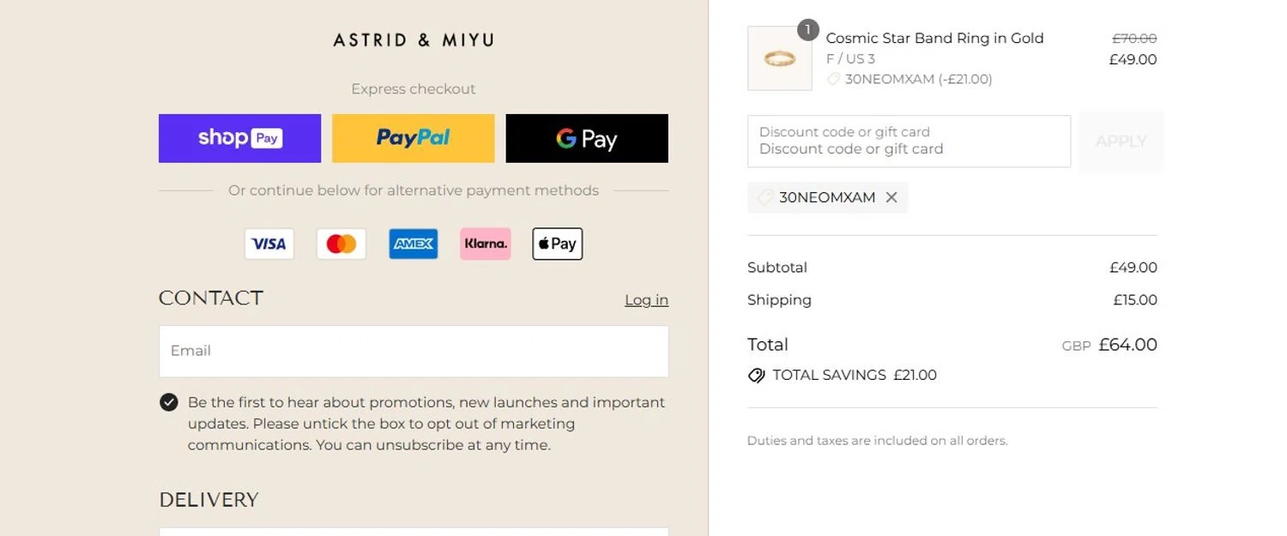Click the Astrid & Miyu logo
Screen dimensions: 1287x536
(414, 39)
